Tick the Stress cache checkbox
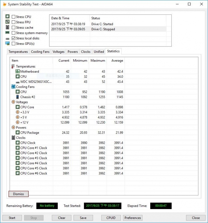Image resolution: width=208 pixels, height=223 pixels. (14, 28)
